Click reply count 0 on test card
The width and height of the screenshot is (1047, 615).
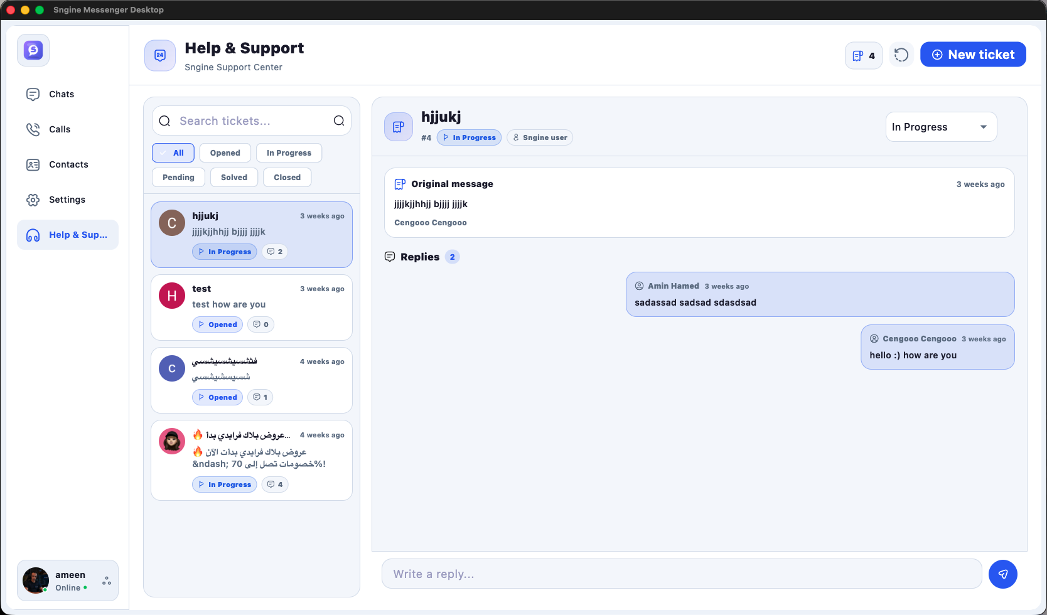pyautogui.click(x=261, y=324)
